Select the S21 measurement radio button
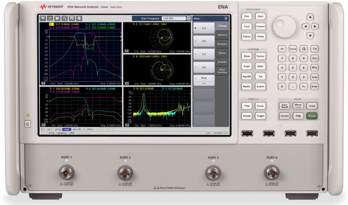This screenshot has width=348, height=205. 204,41
